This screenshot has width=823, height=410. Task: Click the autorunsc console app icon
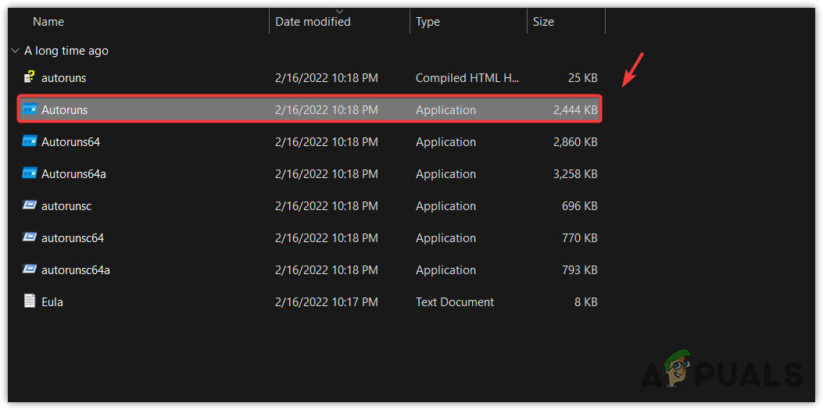[30, 205]
